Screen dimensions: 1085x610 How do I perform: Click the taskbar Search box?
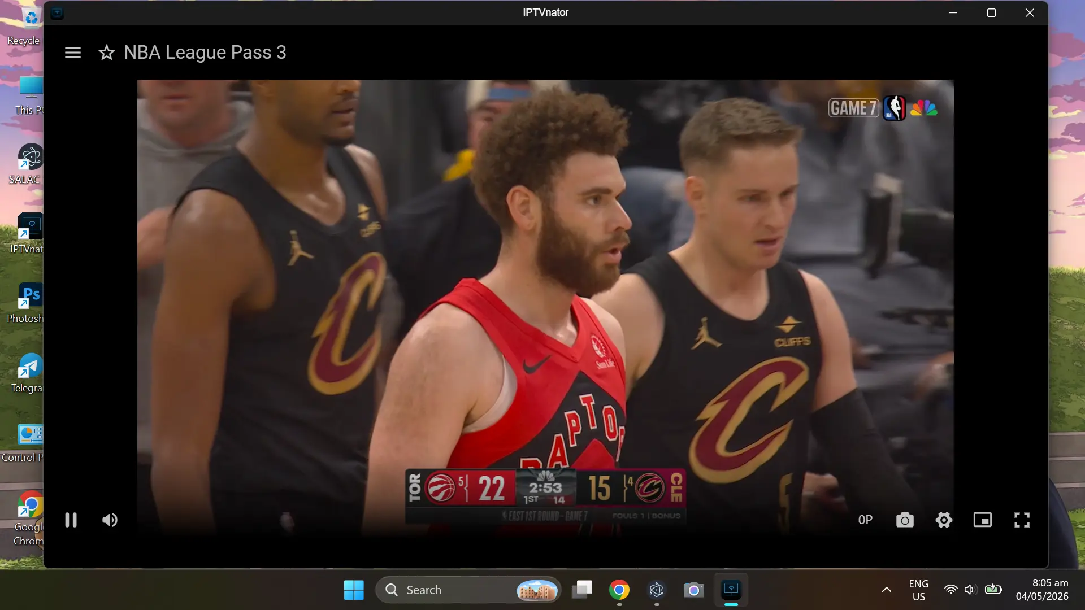(x=468, y=590)
